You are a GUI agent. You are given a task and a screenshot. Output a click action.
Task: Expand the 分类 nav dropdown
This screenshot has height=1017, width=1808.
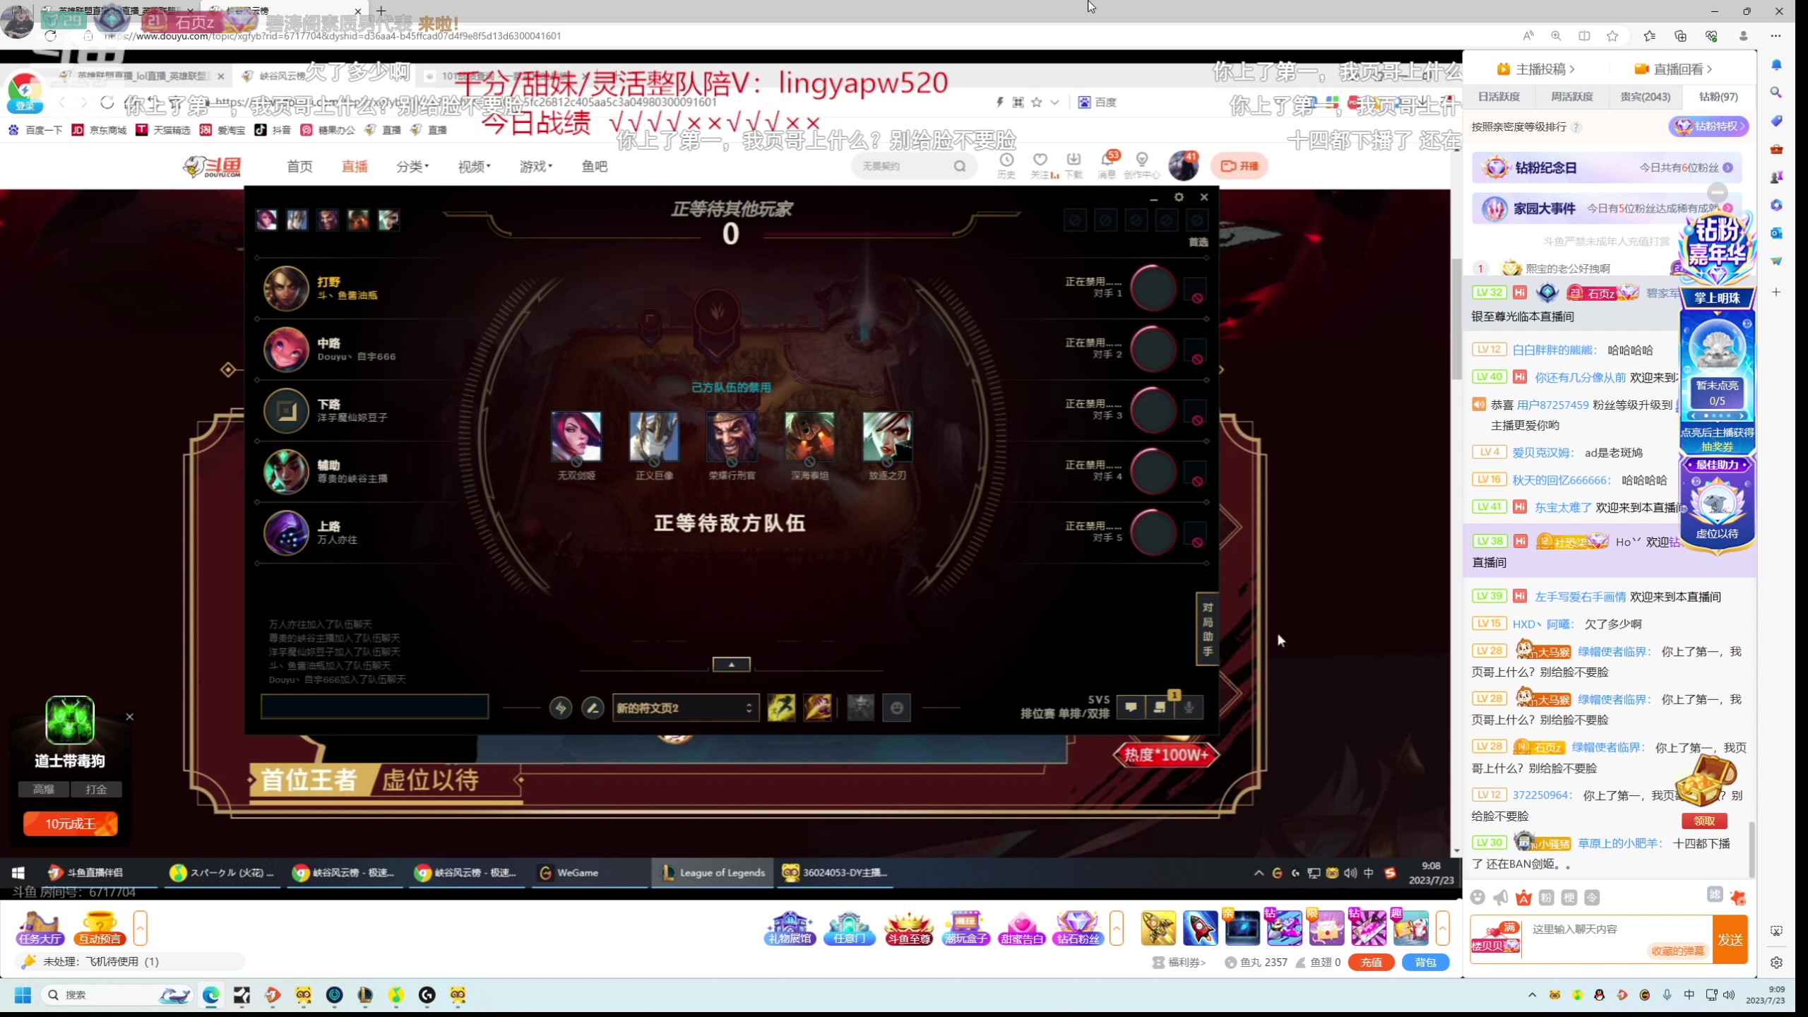click(x=412, y=167)
